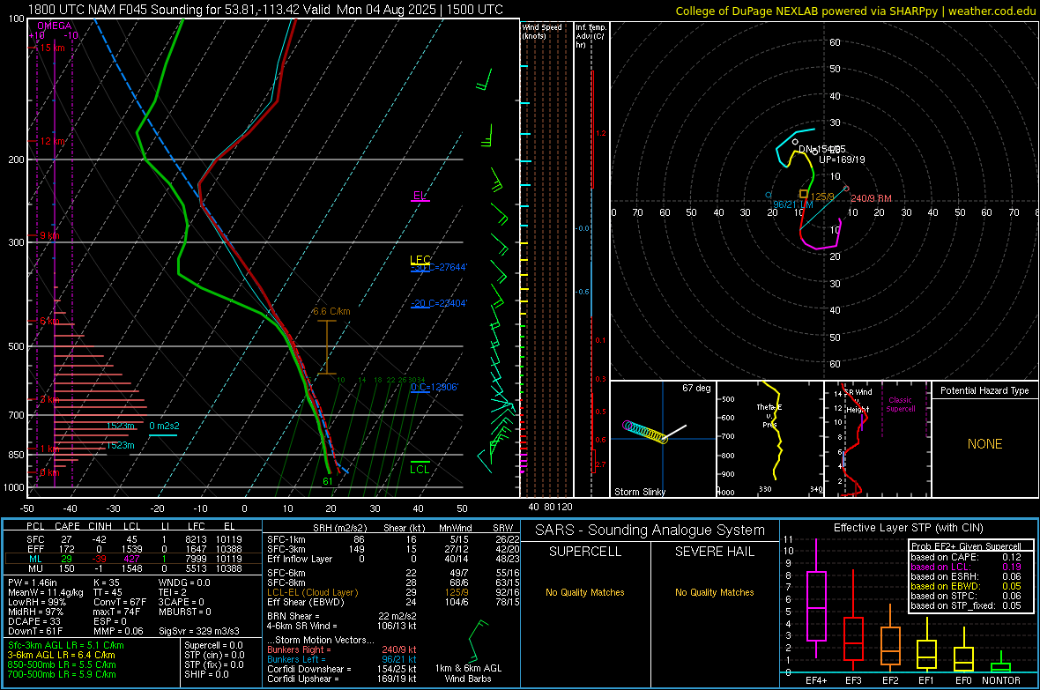Select the highlighted 'ML' parcel row

pos(133,559)
